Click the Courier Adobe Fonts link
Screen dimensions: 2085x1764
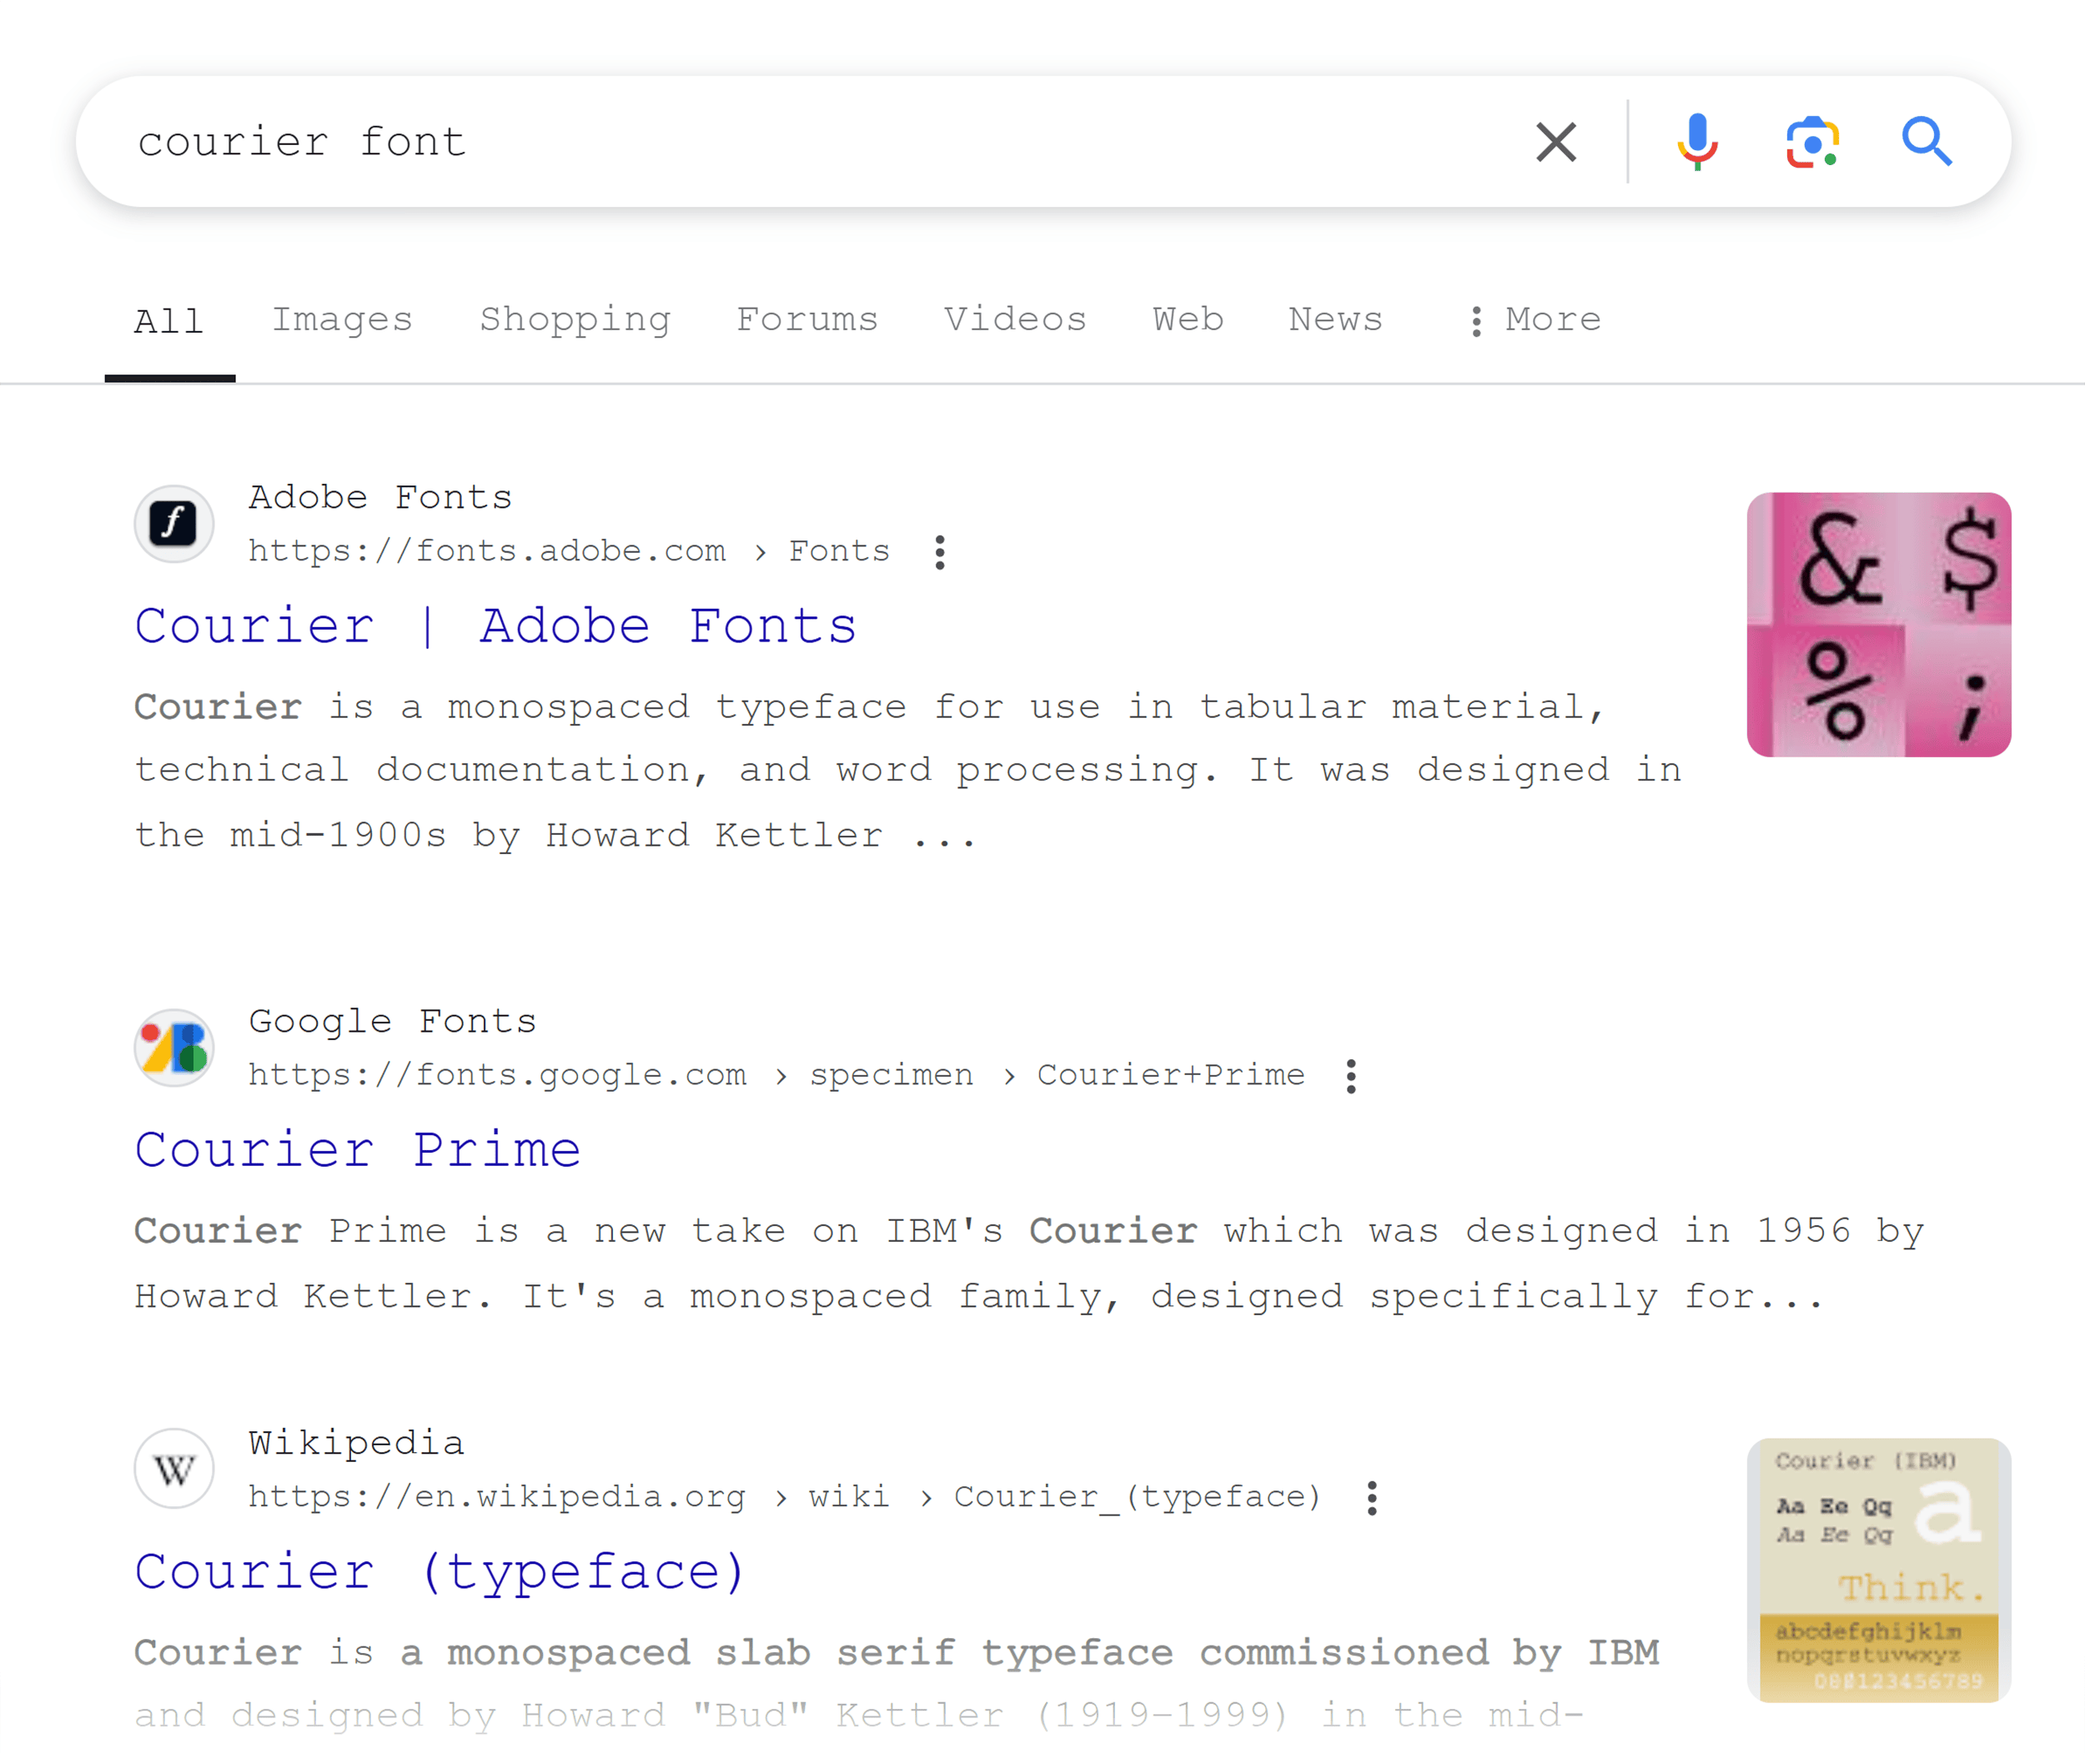pyautogui.click(x=497, y=625)
